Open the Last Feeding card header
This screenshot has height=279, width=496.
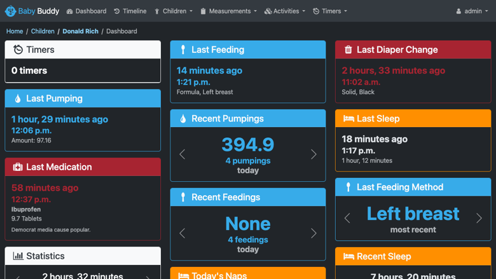[248, 50]
